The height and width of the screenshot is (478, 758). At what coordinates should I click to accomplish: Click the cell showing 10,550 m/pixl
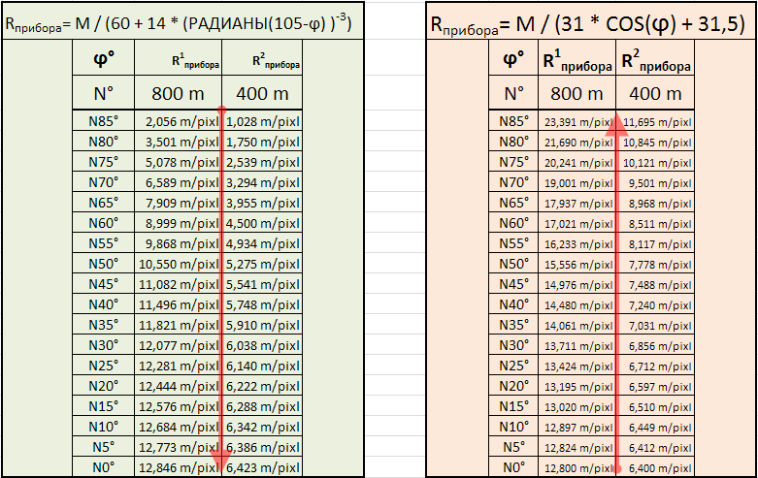[x=182, y=264]
